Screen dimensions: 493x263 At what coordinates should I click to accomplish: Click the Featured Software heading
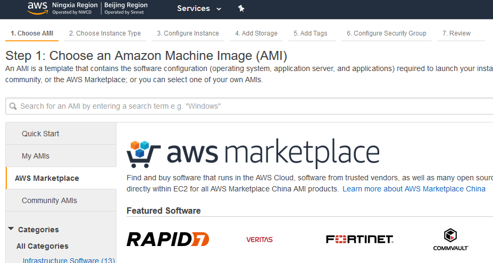pyautogui.click(x=163, y=211)
